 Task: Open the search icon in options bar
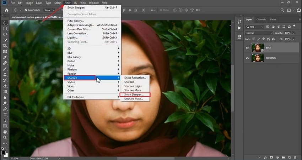pyautogui.click(x=282, y=10)
